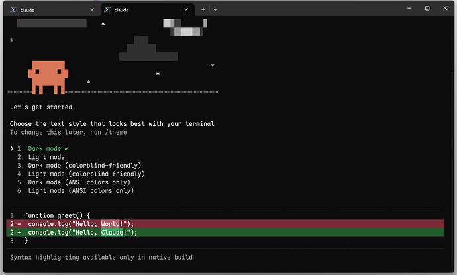Viewport: 457px width, 275px height.
Task: Click 'To change this later, run /theme'
Action: pos(68,132)
